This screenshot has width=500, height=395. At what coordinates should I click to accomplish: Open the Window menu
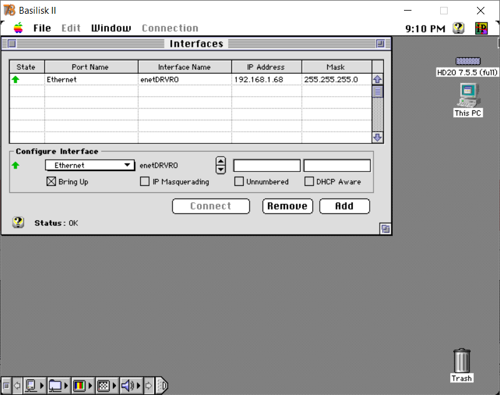pyautogui.click(x=111, y=28)
